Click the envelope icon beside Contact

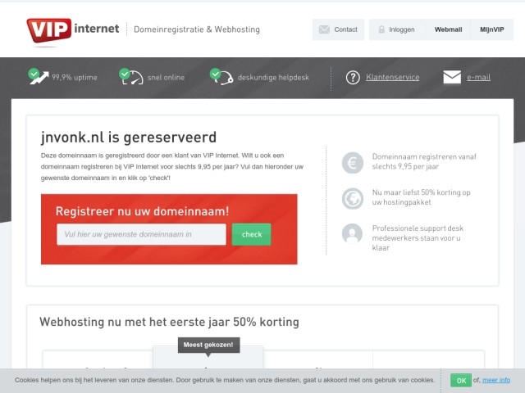pos(324,29)
